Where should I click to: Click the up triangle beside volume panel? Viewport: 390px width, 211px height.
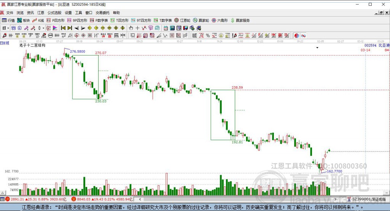point(3,193)
